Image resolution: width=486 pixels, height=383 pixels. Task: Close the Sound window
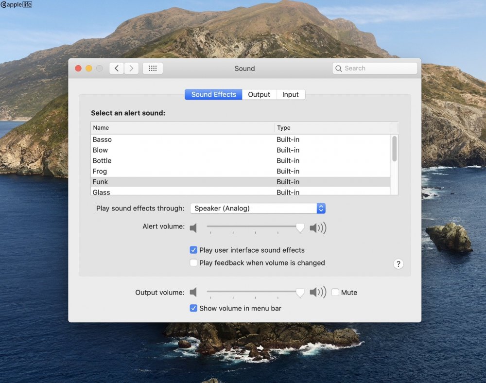(78, 68)
